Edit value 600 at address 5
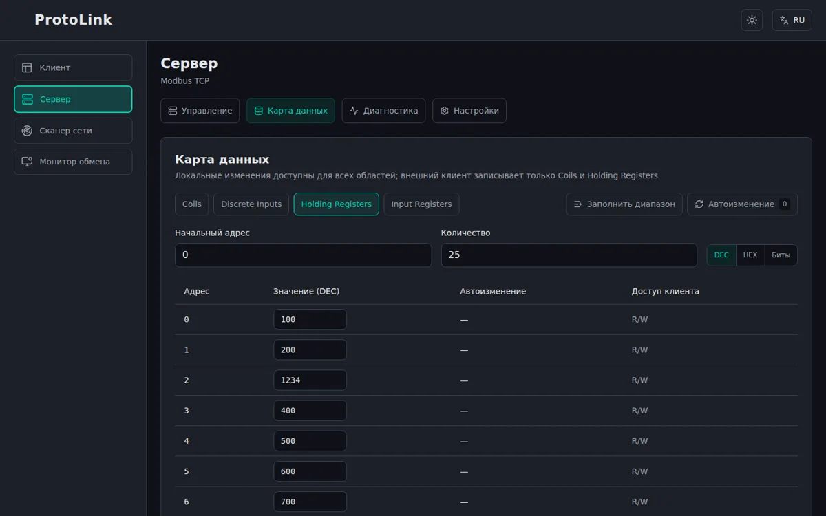This screenshot has height=516, width=826. pyautogui.click(x=310, y=471)
